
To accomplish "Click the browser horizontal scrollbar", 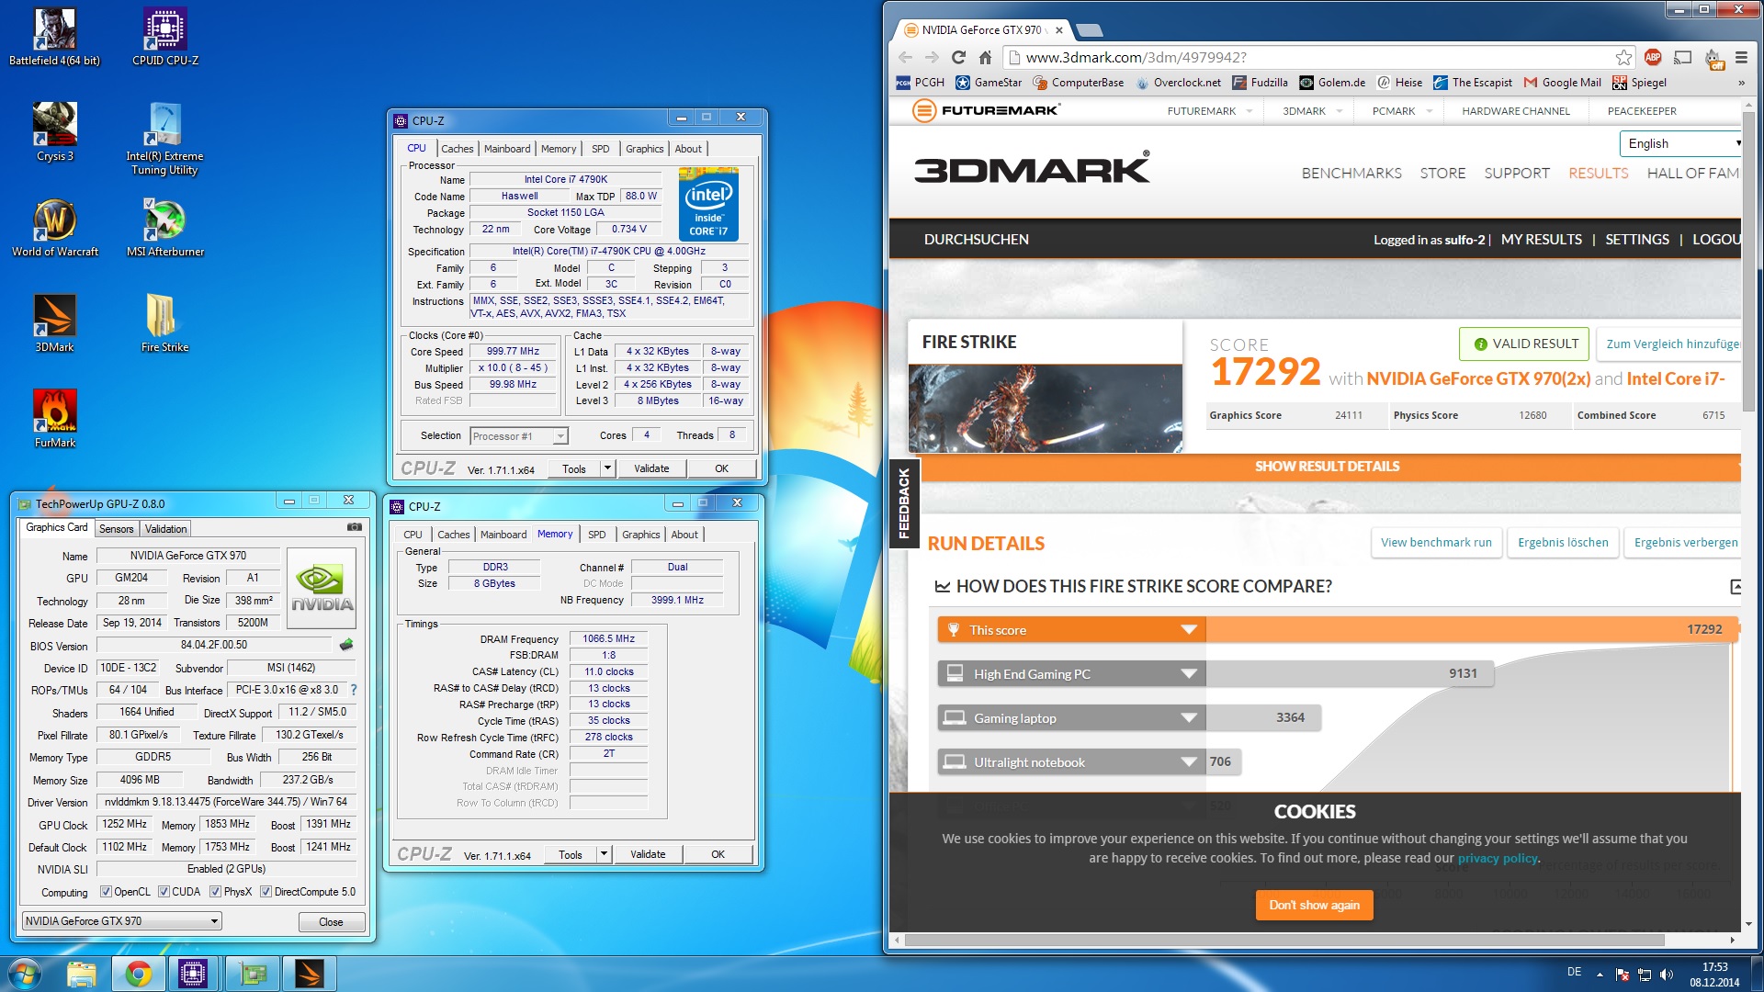I will click(x=1284, y=940).
